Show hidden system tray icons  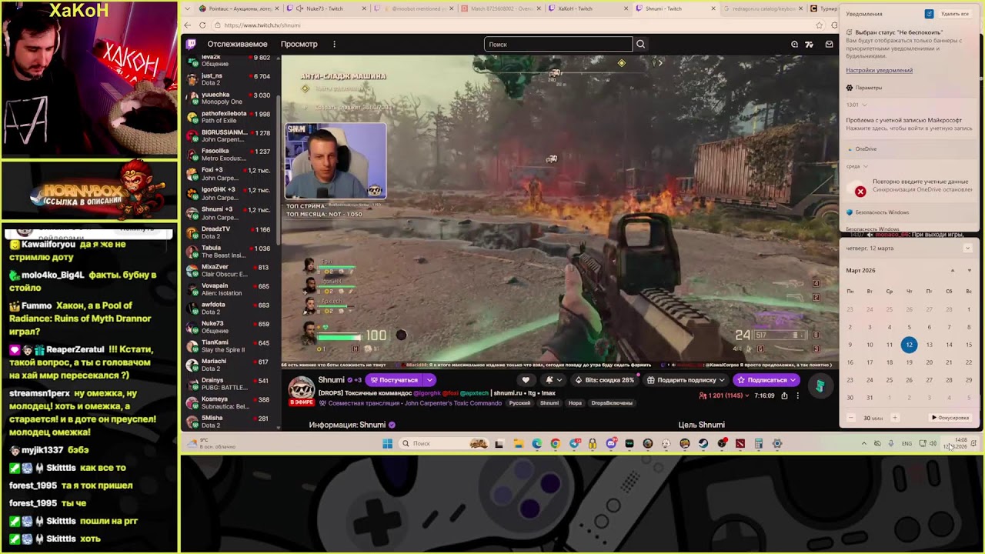(863, 443)
